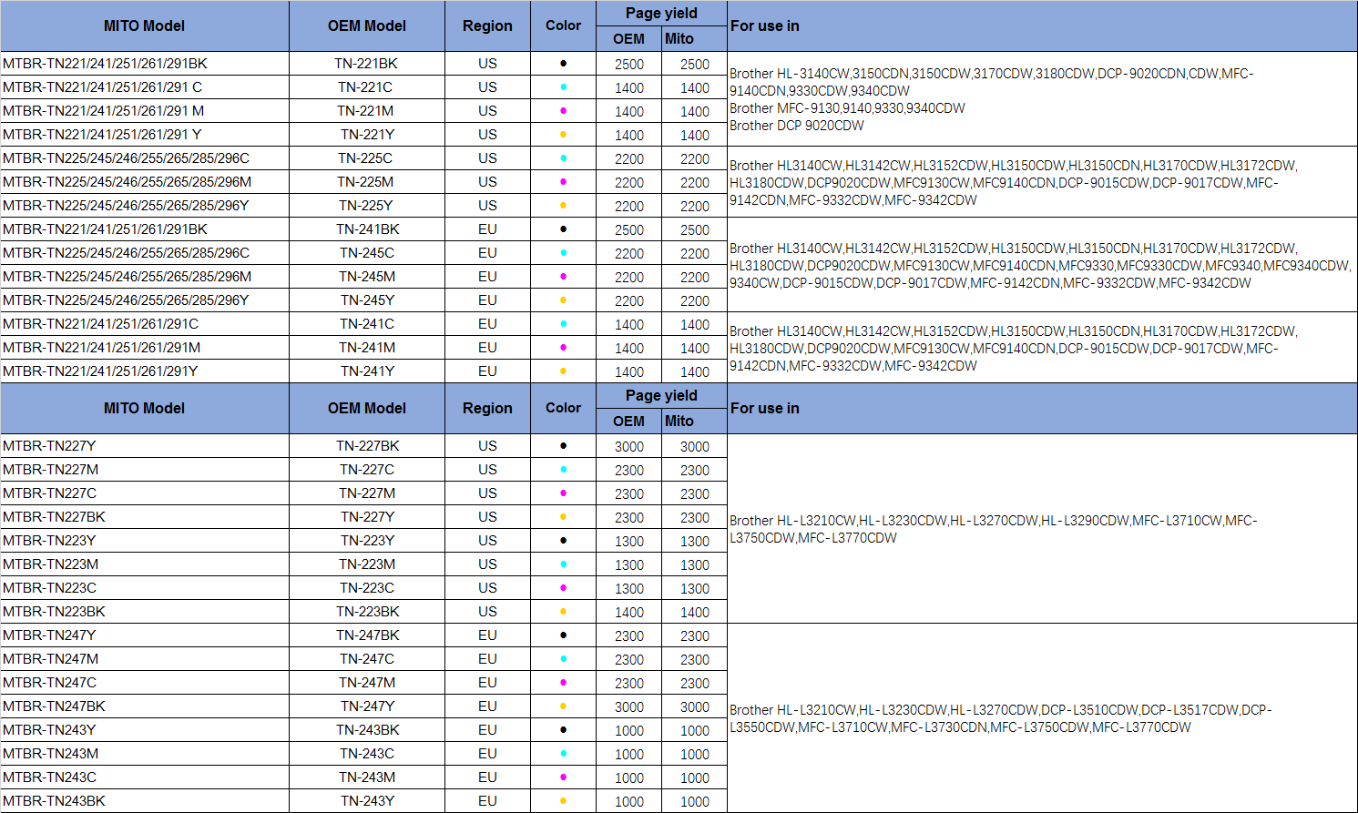Click the TN-247Y OEM model cell

[x=366, y=706]
